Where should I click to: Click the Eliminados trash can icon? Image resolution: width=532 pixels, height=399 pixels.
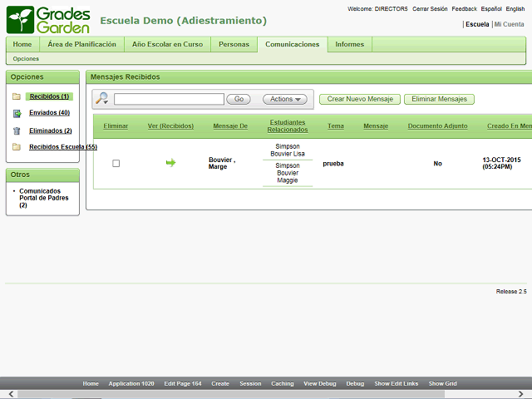17,131
